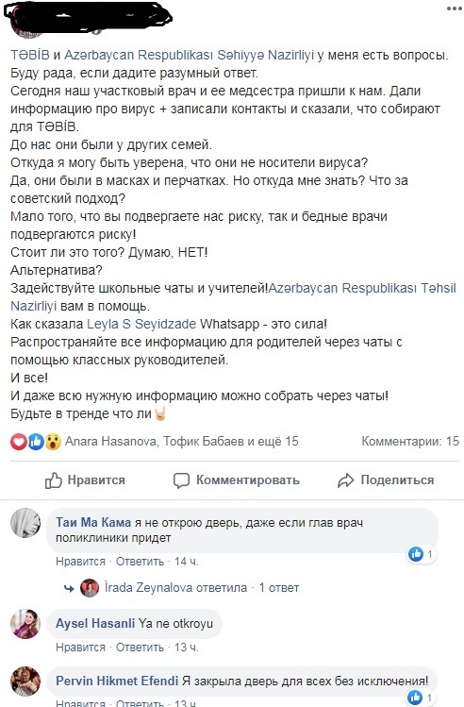
Task: Click the blue like reaction icon
Action: (x=36, y=442)
